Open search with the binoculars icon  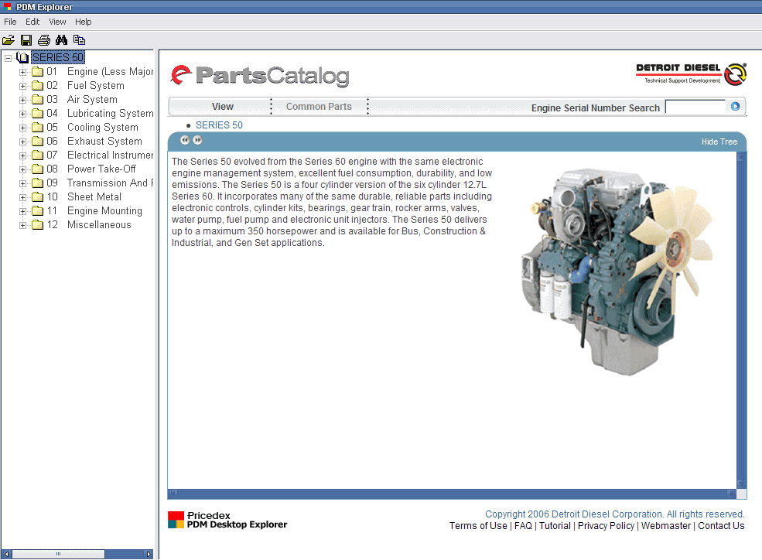tap(61, 39)
